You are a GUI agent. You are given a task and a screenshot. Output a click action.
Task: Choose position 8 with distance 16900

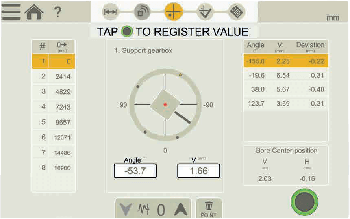[53, 168]
